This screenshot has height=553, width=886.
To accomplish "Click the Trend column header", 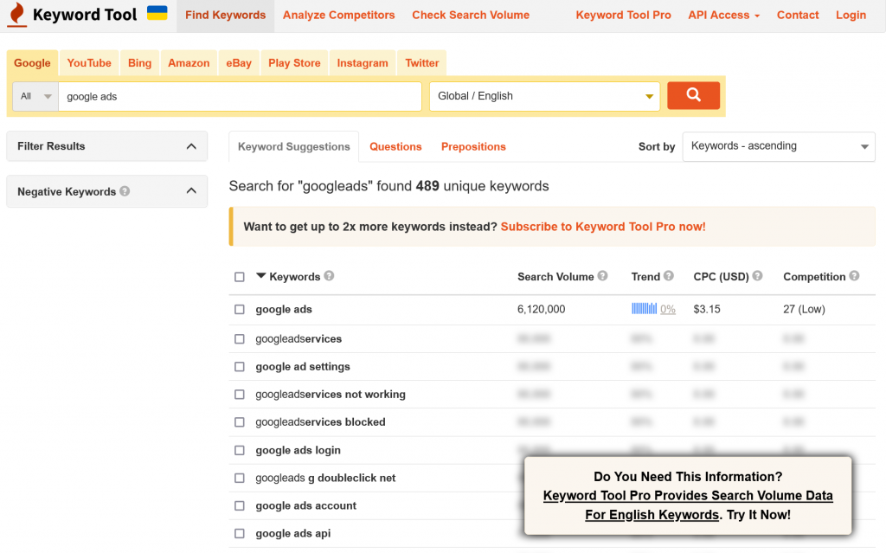I will tap(645, 277).
